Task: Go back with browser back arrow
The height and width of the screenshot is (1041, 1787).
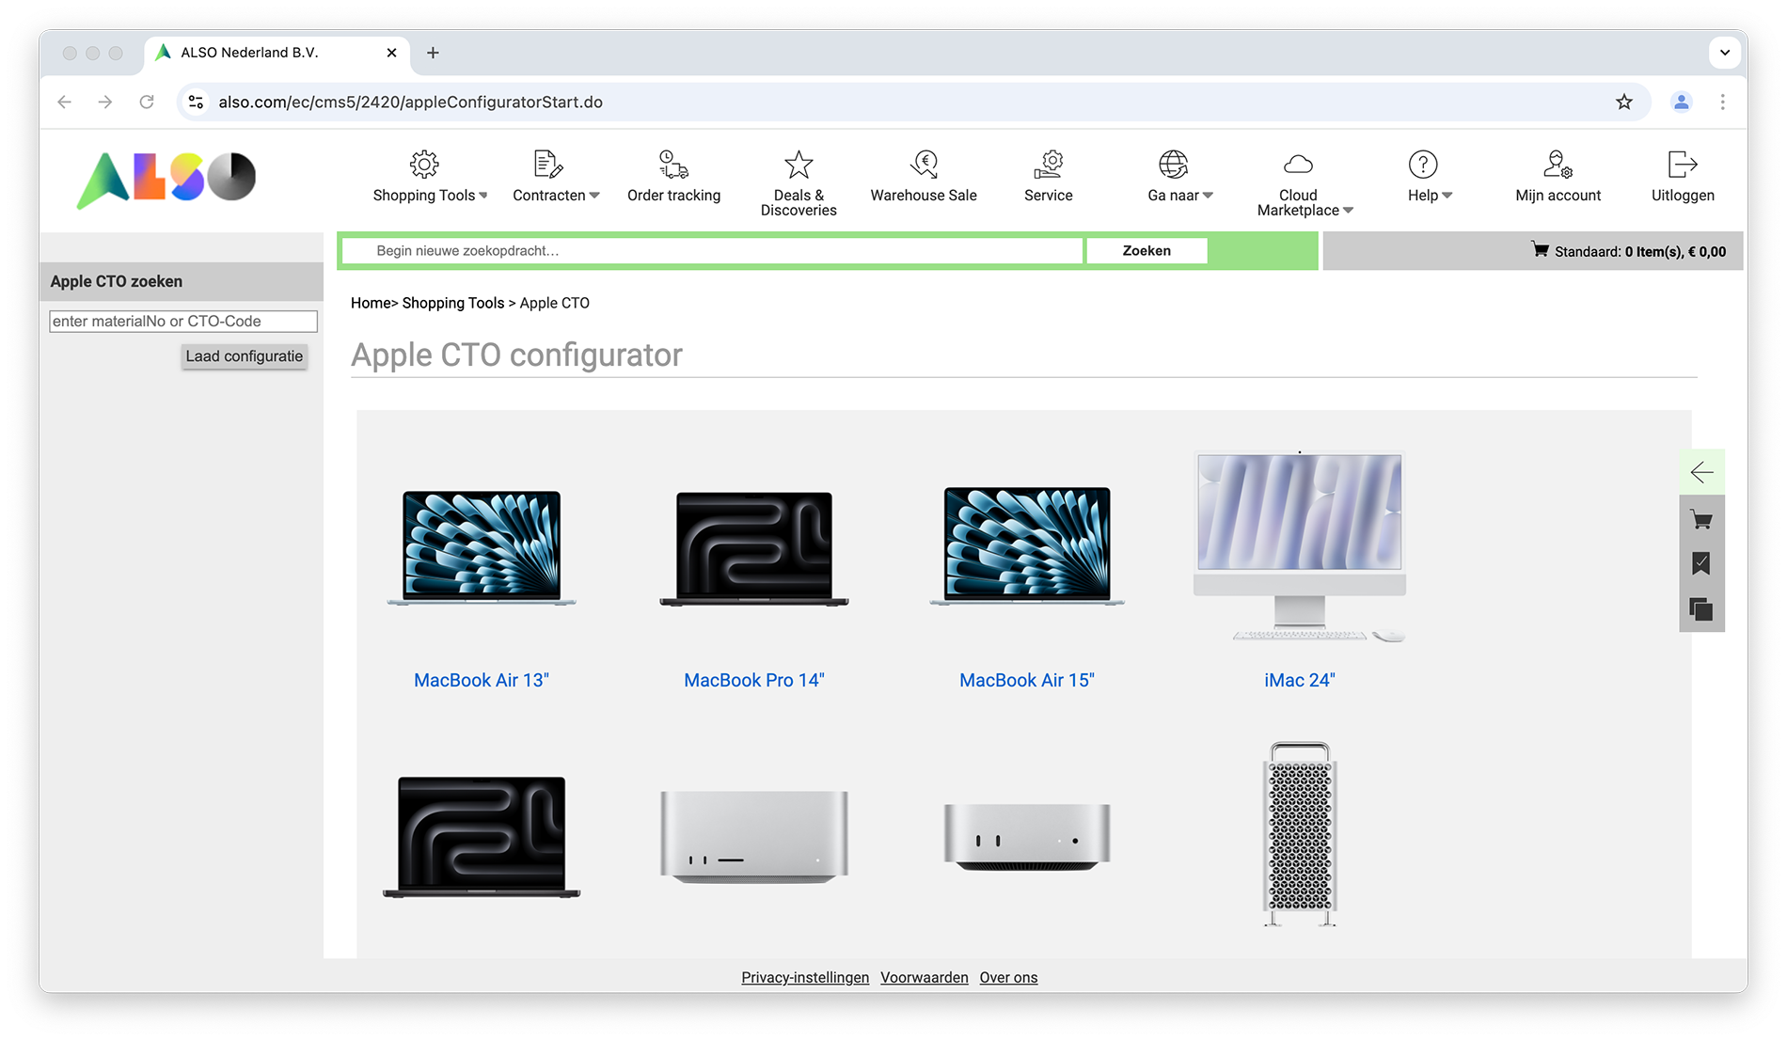Action: click(x=64, y=102)
